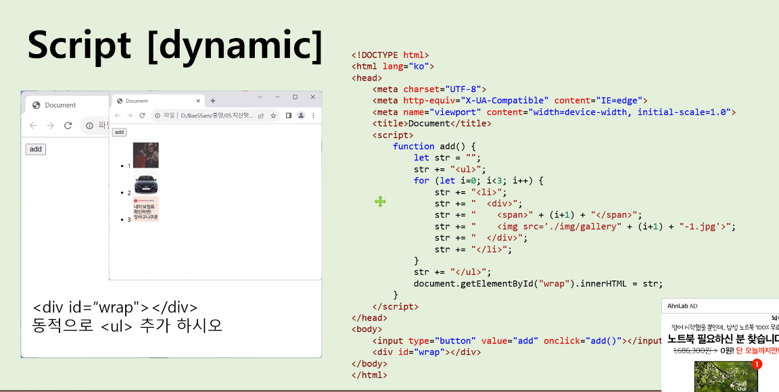
Task: Minimize front browser window
Action: click(278, 97)
